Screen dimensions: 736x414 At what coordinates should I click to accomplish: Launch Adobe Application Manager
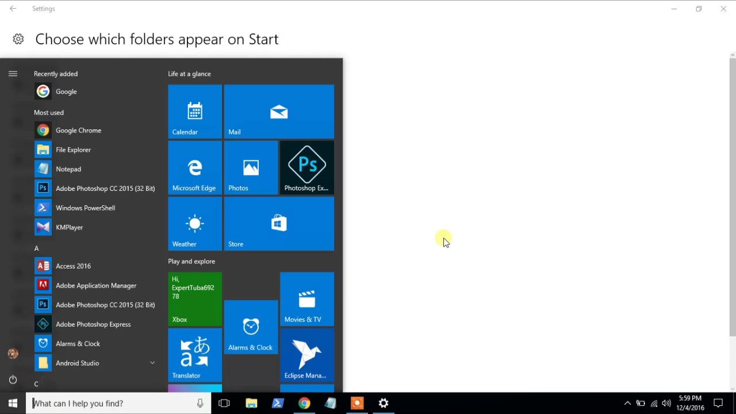(x=95, y=285)
